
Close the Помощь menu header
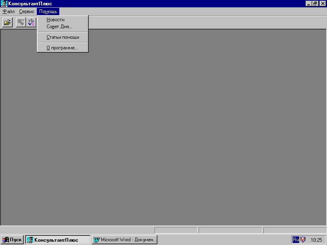coord(48,11)
